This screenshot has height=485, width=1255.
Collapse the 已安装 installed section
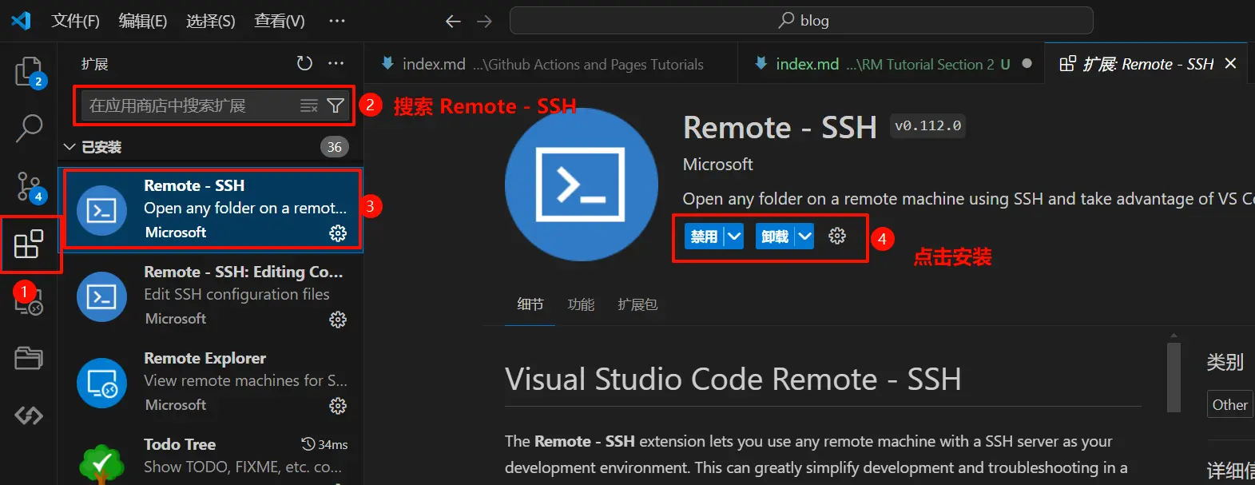pos(70,147)
